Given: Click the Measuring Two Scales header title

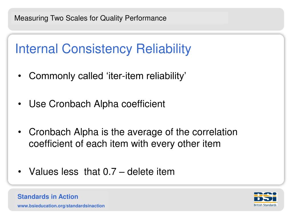Looking at the screenshot, I should (90, 18).
